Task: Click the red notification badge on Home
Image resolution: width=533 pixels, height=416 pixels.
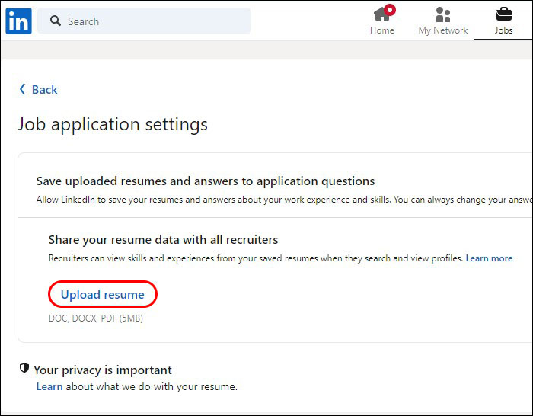Action: pyautogui.click(x=391, y=9)
